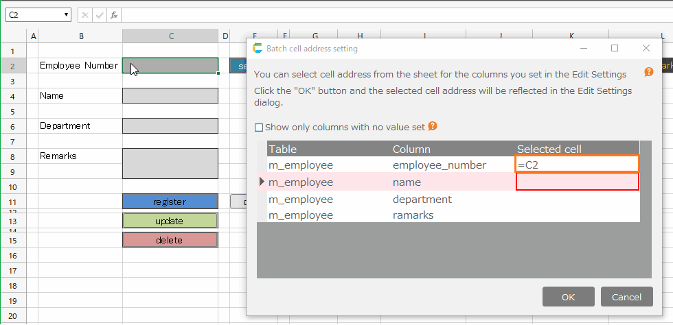Click formula bar confirm checkmark icon

pyautogui.click(x=100, y=15)
